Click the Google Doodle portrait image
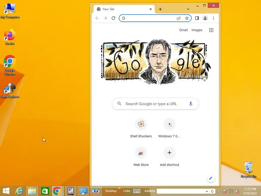Image resolution: width=261 pixels, height=196 pixels. (156, 62)
